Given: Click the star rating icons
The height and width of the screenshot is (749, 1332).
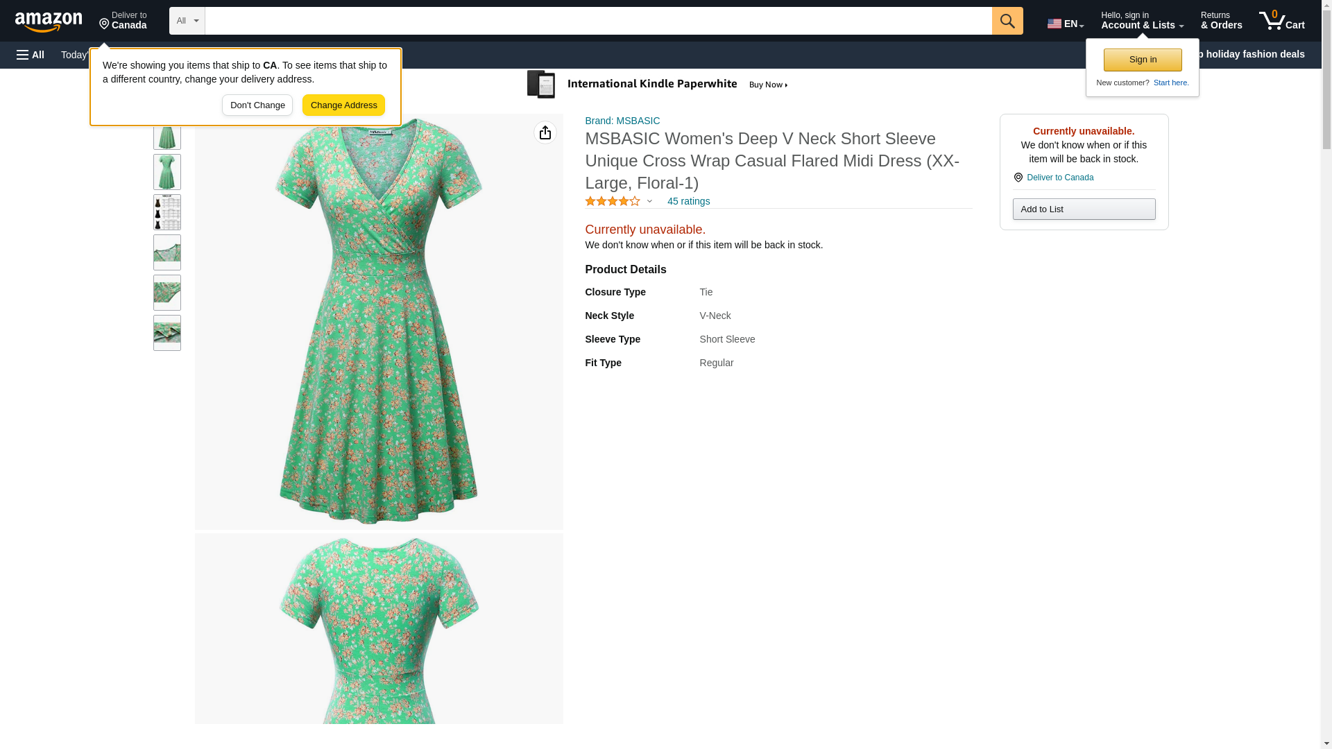Looking at the screenshot, I should coord(612,201).
